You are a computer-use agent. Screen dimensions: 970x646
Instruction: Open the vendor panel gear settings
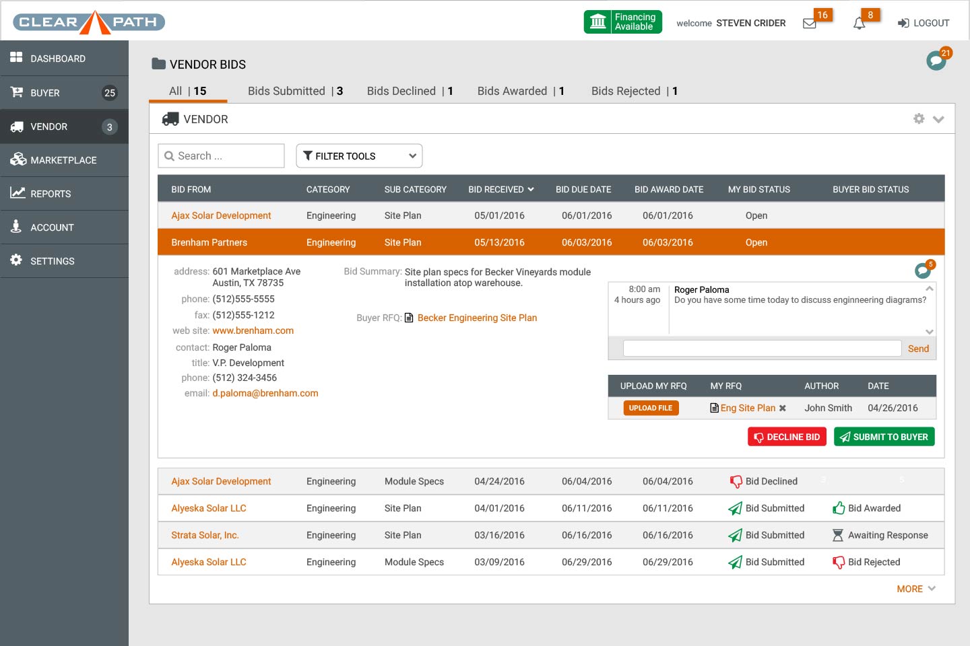tap(919, 119)
